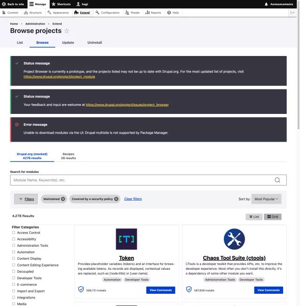Open the project_browser issues link
This screenshot has width=300, height=306.
coord(127,105)
